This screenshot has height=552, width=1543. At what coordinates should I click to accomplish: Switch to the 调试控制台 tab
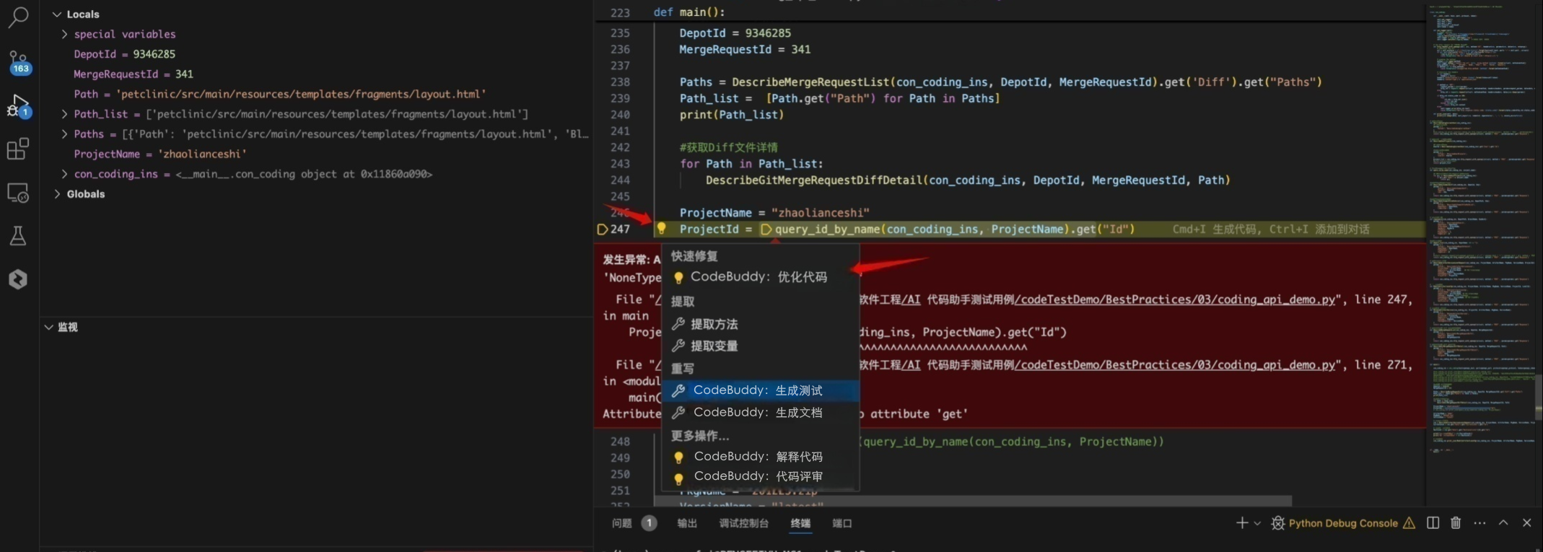click(x=743, y=523)
